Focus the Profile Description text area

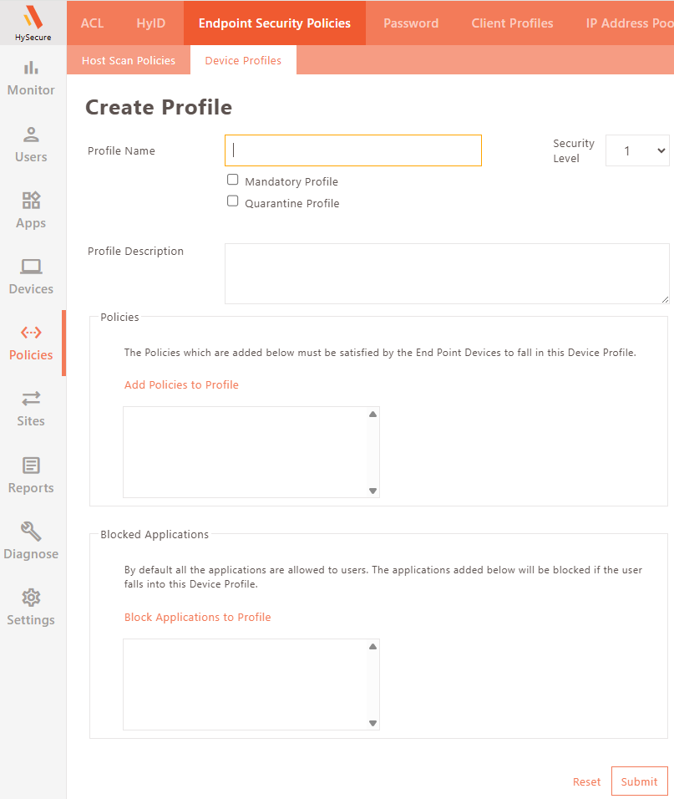(447, 273)
